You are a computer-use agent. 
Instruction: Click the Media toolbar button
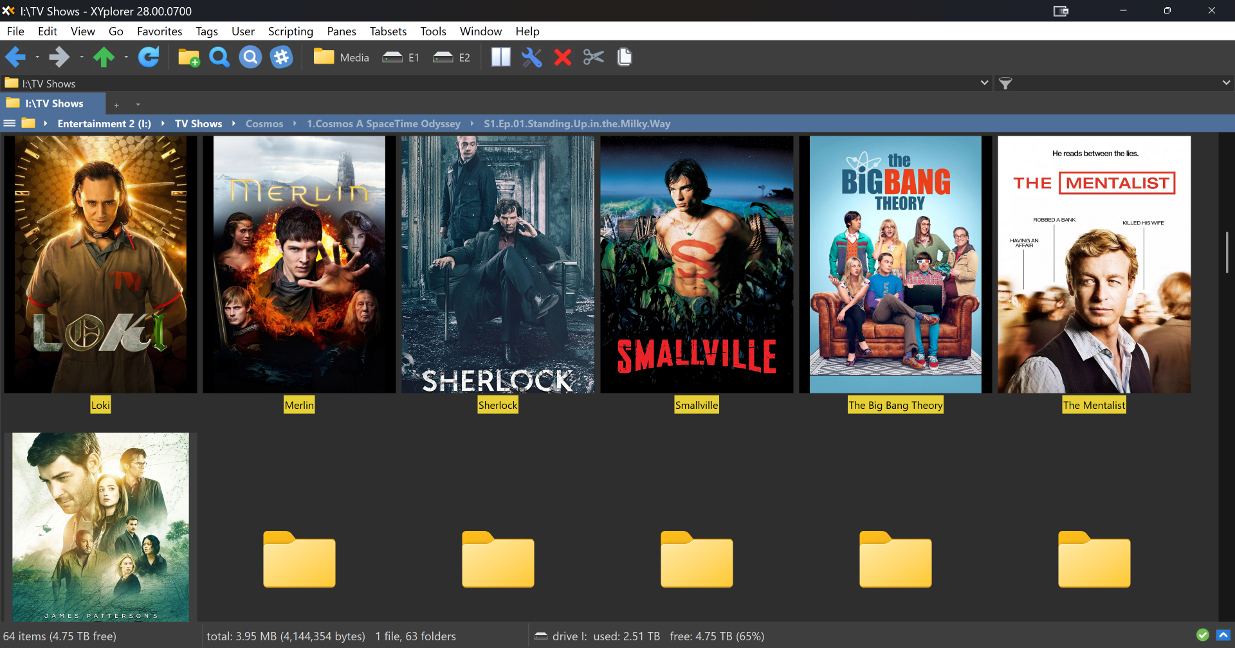click(340, 57)
